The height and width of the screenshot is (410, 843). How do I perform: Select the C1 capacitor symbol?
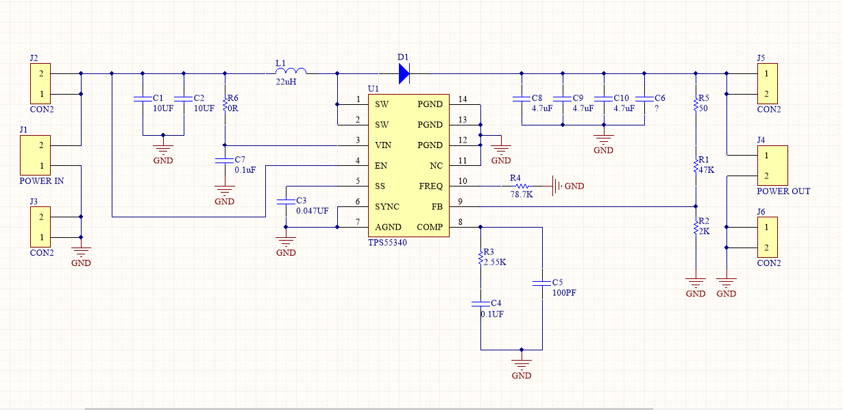[143, 99]
